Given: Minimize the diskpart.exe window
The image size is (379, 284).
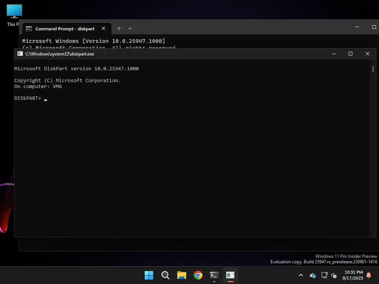Looking at the screenshot, I should [x=334, y=54].
